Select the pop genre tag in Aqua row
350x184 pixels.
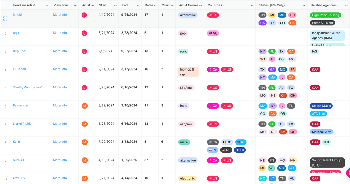pyautogui.click(x=183, y=34)
